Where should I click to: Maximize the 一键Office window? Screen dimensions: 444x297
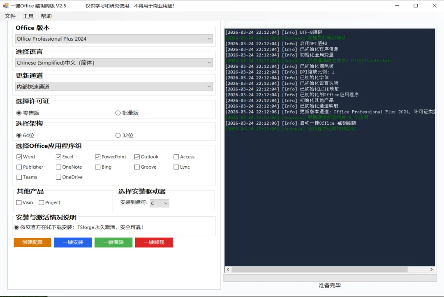pyautogui.click(x=416, y=6)
